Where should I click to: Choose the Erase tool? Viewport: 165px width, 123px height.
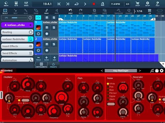(x=36, y=11)
